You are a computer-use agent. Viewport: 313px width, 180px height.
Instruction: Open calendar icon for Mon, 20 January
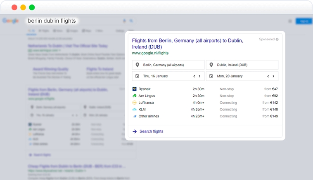point(211,76)
